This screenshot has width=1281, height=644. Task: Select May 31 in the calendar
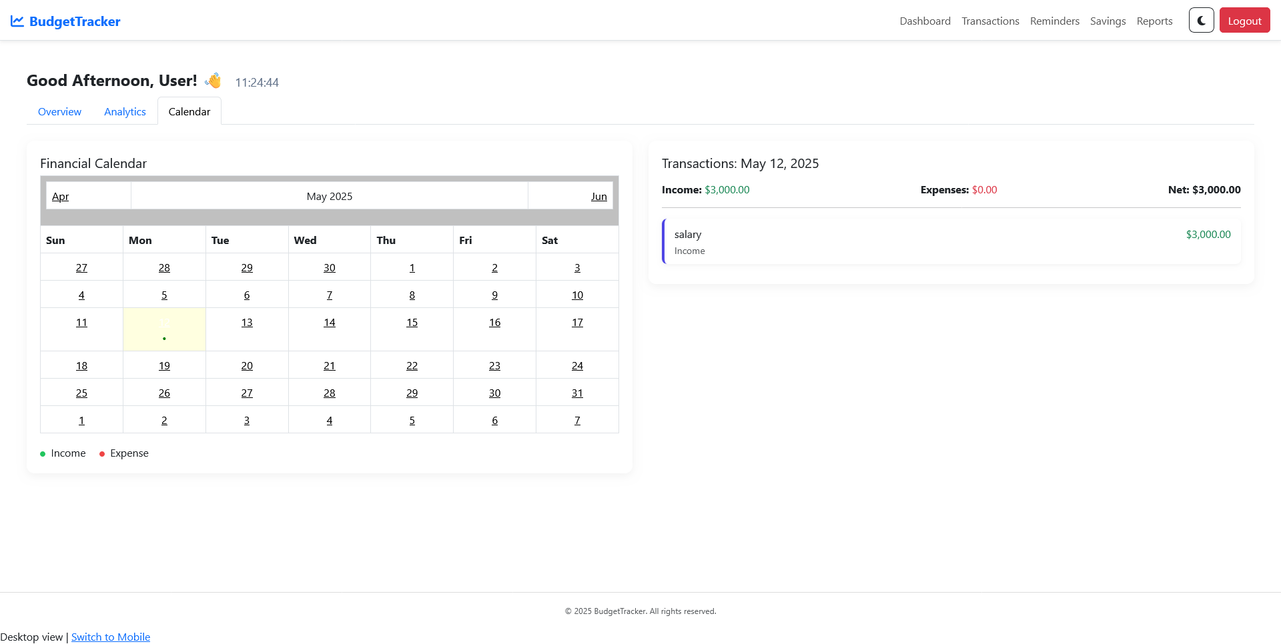coord(577,393)
